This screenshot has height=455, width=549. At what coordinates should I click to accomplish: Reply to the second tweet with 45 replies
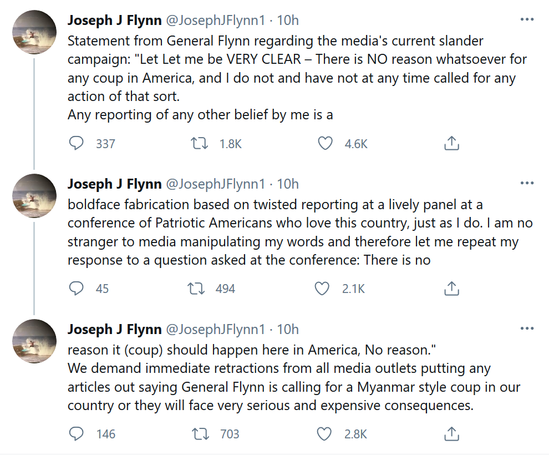pos(77,289)
